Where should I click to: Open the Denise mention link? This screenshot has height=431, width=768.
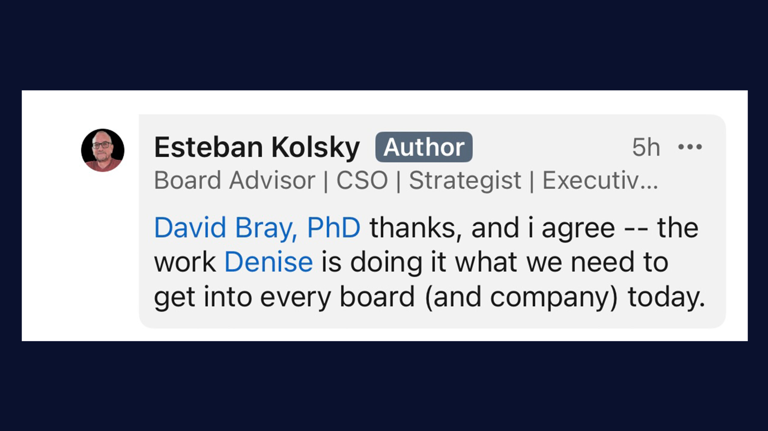coord(268,262)
